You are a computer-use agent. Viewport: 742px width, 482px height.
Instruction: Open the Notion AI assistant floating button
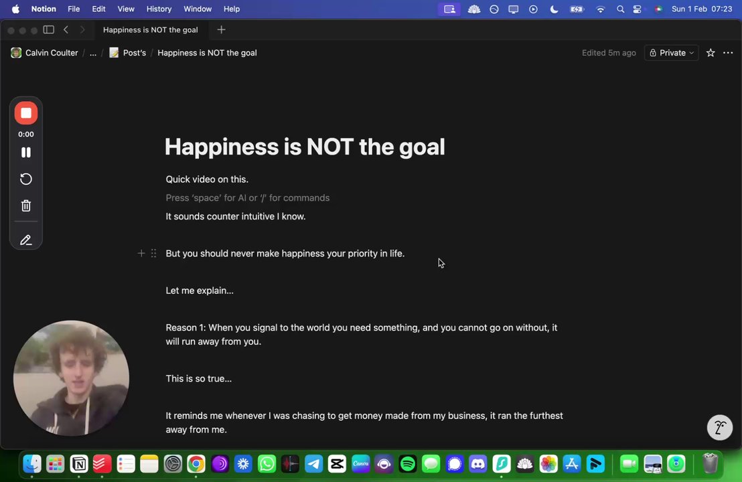click(x=720, y=428)
